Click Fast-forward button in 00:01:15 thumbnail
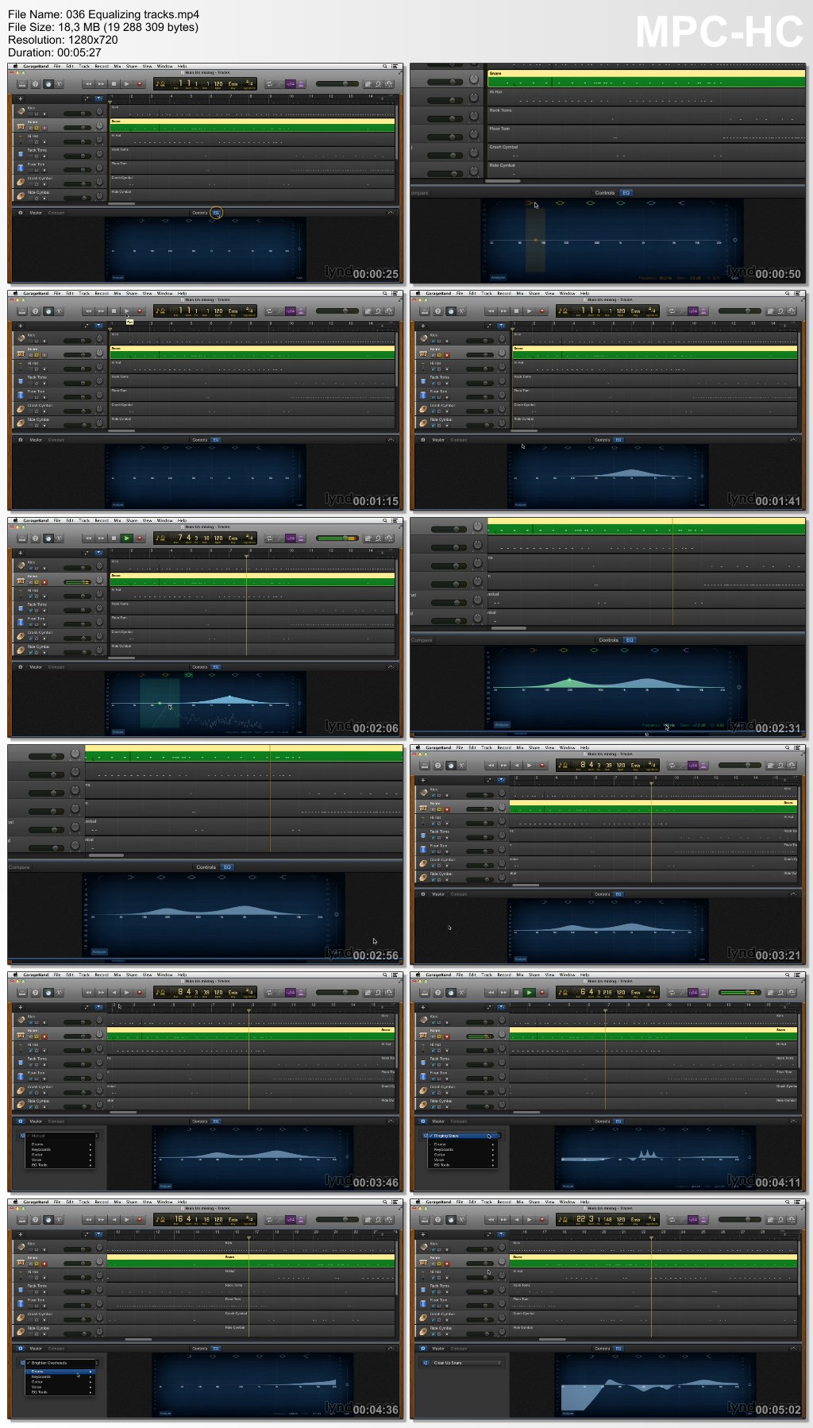The image size is (813, 1428). (x=101, y=311)
